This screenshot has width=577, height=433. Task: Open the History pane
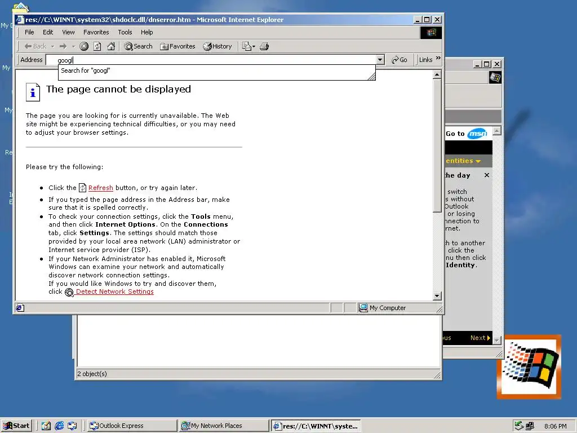218,46
